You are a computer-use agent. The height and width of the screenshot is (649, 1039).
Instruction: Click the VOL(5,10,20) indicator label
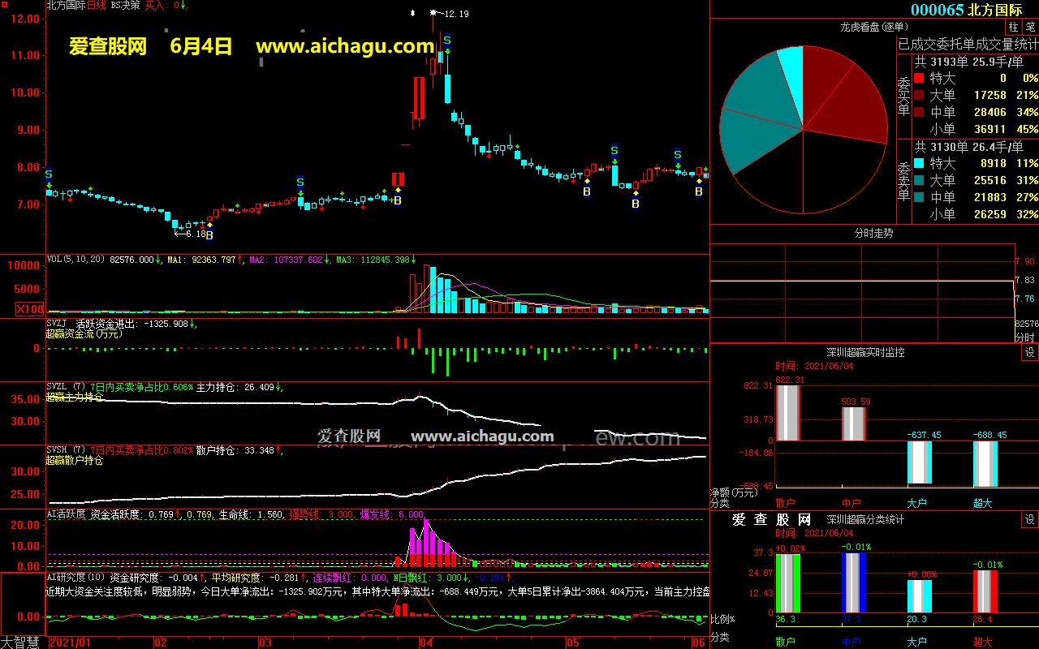coord(76,260)
